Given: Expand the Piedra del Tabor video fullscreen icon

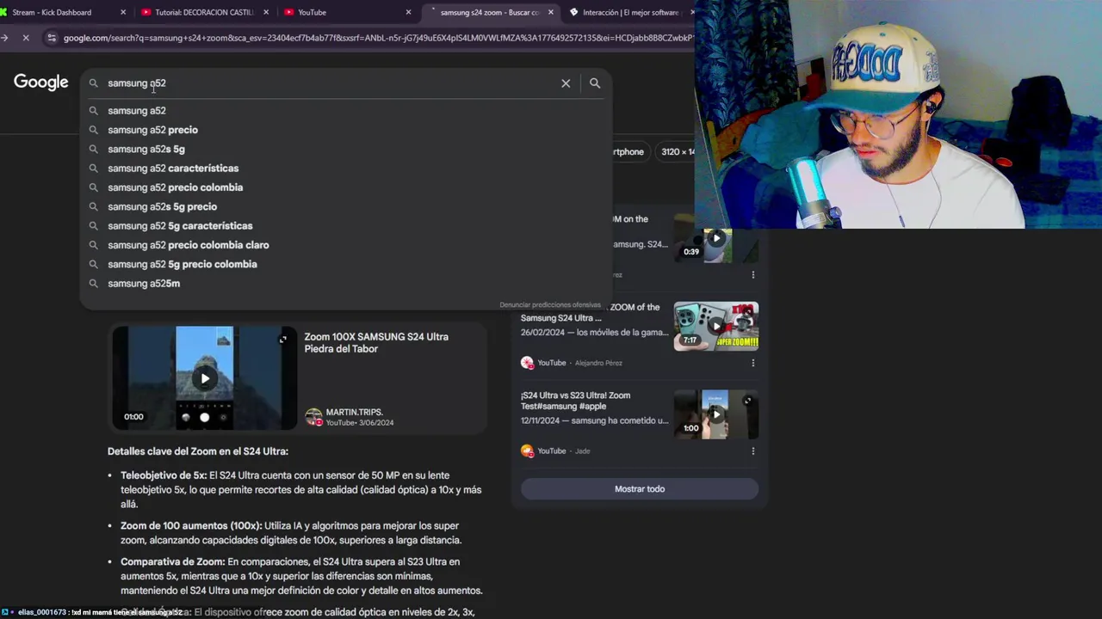Looking at the screenshot, I should (282, 340).
